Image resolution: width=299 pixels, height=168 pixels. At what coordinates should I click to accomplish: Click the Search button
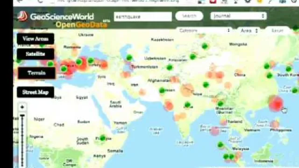pos(189,16)
